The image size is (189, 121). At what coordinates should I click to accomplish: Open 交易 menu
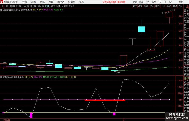tap(81, 2)
